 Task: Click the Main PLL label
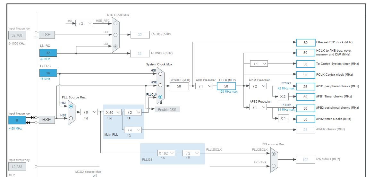coord(111,135)
